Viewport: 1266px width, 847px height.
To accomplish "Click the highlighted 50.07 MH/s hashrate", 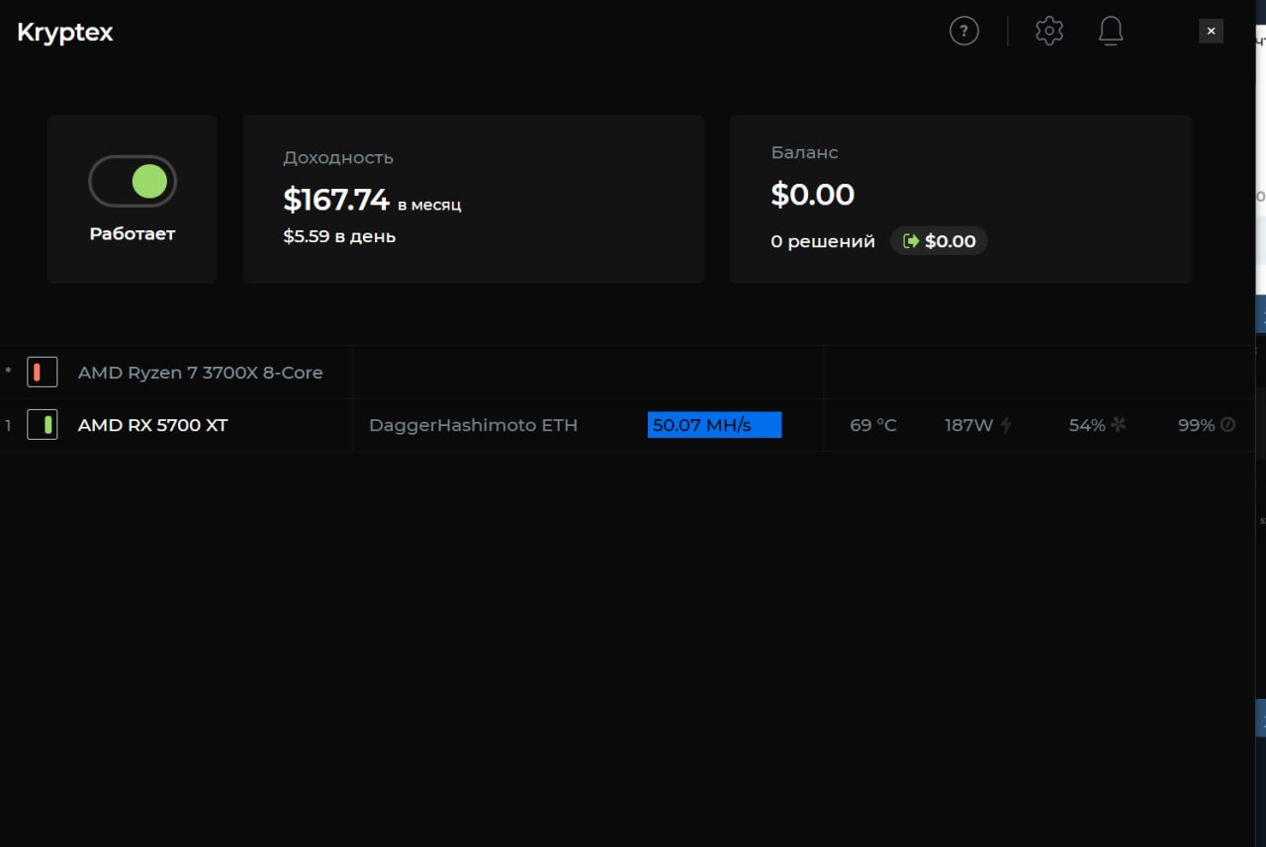I will [x=714, y=425].
